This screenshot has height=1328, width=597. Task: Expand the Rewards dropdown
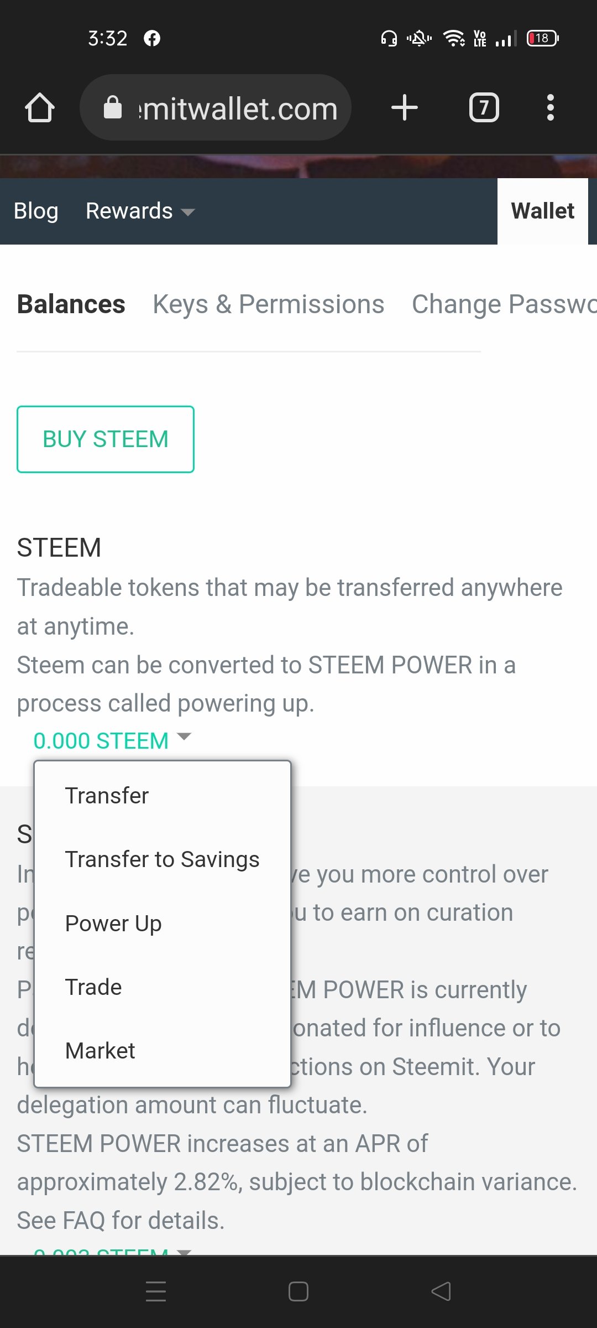pyautogui.click(x=140, y=211)
